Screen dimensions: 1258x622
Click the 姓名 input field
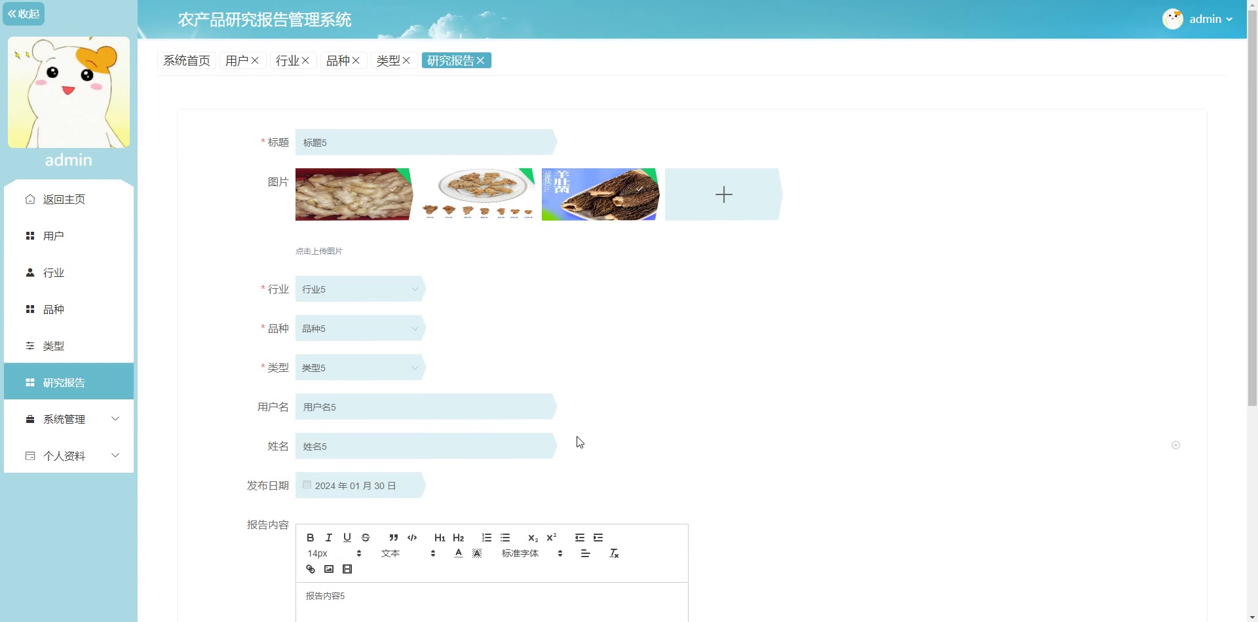426,446
